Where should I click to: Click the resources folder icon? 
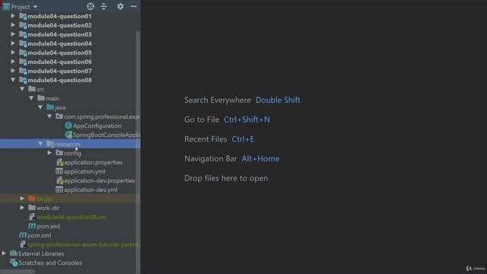(x=50, y=144)
